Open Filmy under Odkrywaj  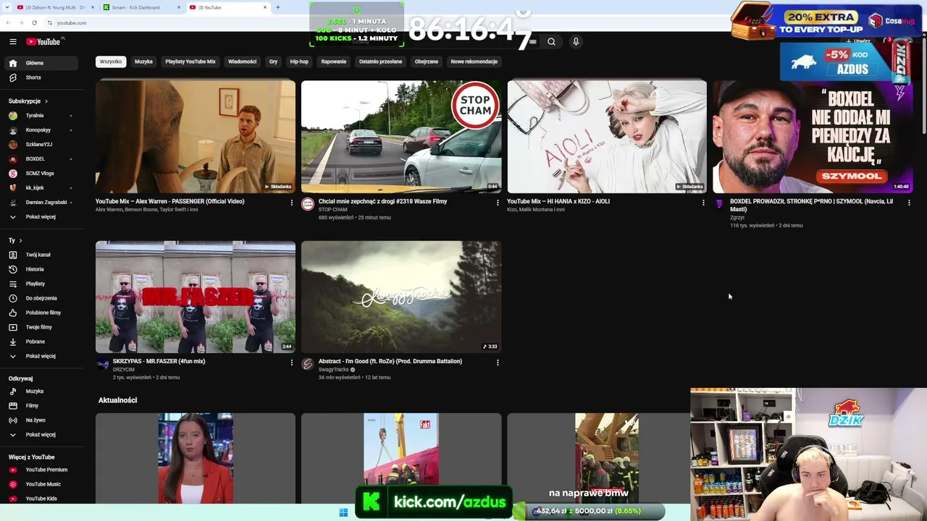point(41,406)
